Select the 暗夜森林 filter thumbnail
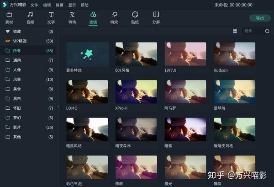274x187 pixels. pyautogui.click(x=136, y=129)
